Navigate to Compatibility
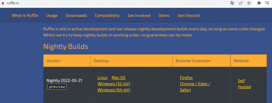 click(107, 15)
